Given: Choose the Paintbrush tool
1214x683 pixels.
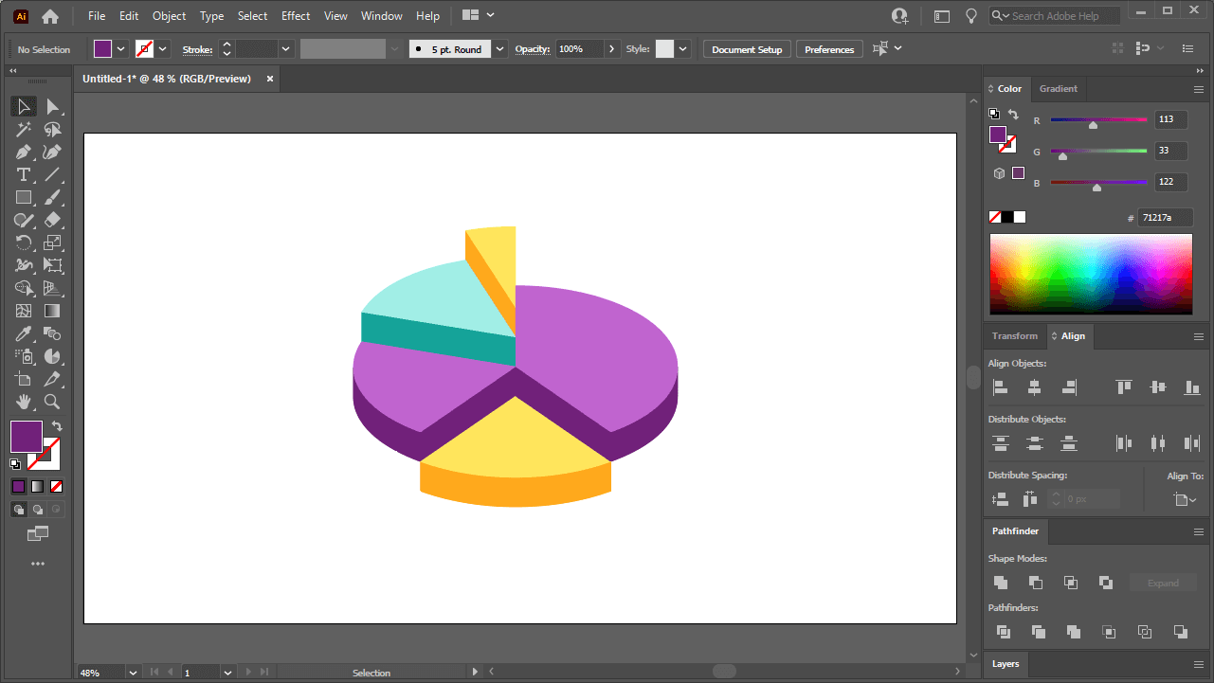Looking at the screenshot, I should point(52,198).
